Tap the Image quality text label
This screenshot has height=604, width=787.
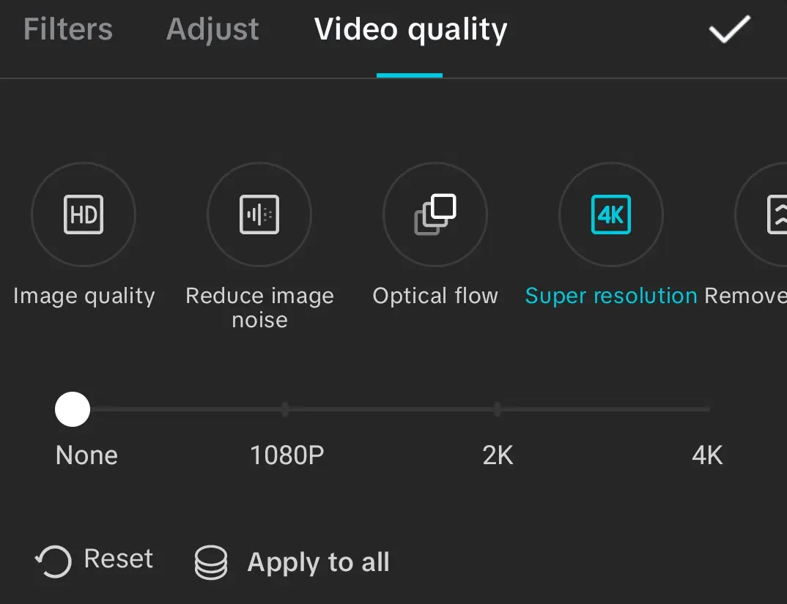pyautogui.click(x=84, y=296)
